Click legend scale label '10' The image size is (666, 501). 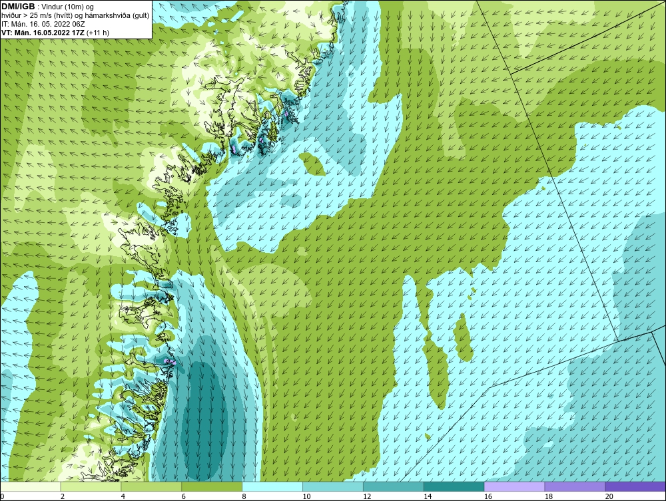click(306, 496)
